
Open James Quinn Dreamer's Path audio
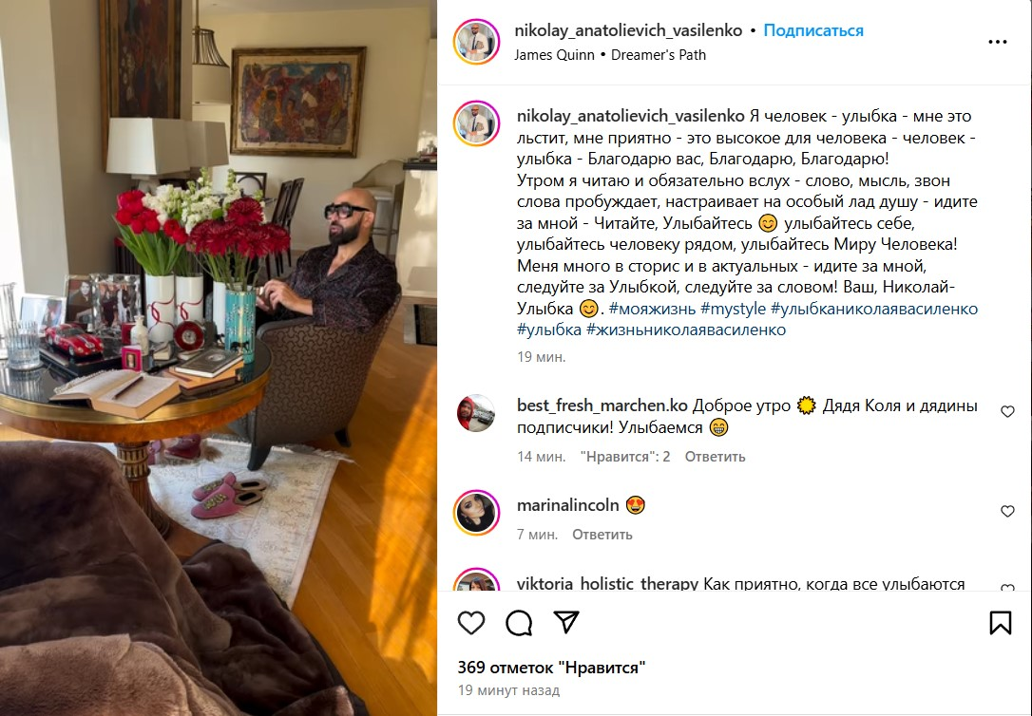pos(610,54)
